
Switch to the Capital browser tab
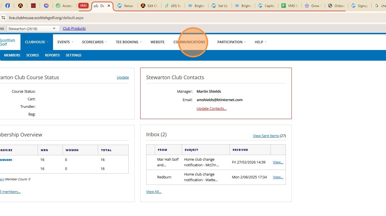pos(266,6)
